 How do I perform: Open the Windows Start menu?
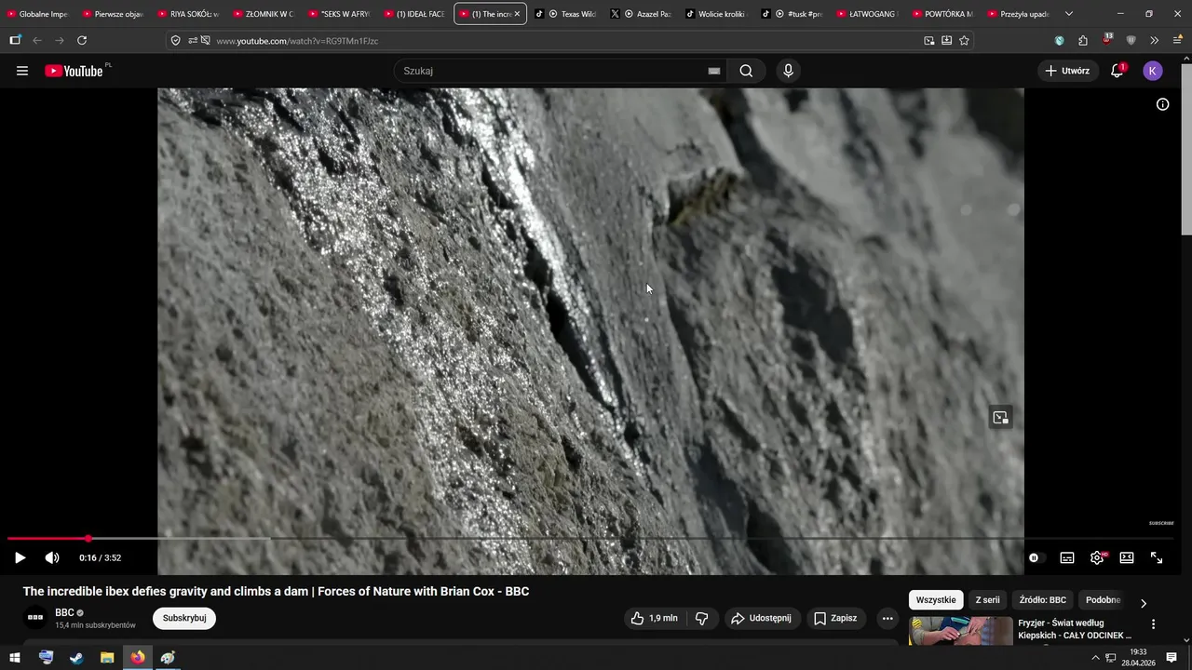(15, 658)
